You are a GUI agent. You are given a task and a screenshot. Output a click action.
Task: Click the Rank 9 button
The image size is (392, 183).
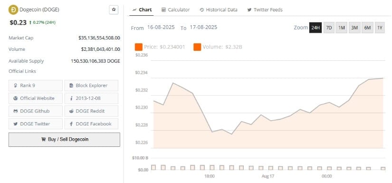click(x=36, y=86)
